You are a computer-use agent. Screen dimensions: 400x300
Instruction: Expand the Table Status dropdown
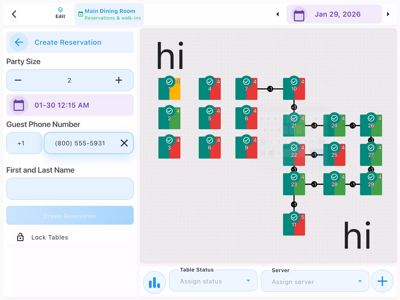click(x=213, y=281)
